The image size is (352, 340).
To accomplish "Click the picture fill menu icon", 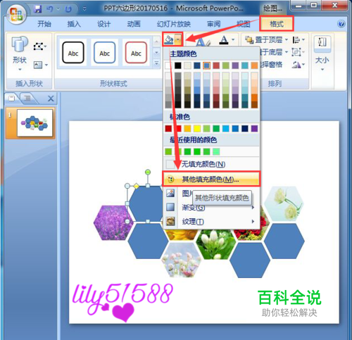I will [170, 193].
